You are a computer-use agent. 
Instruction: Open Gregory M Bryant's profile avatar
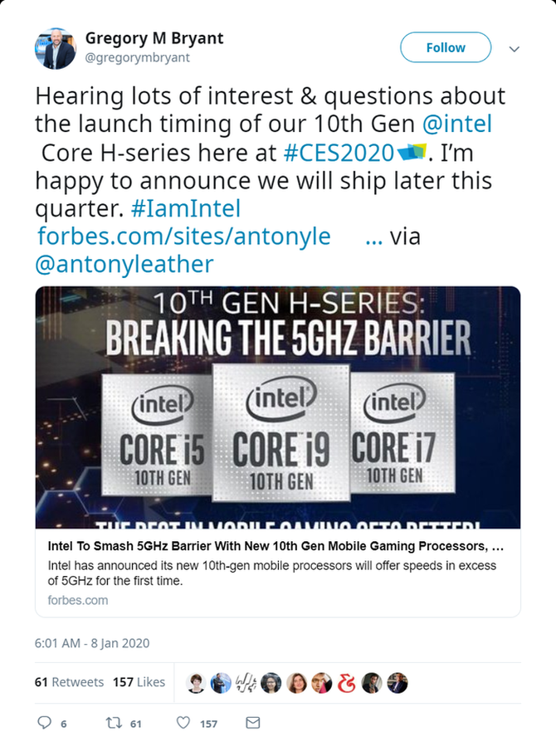(55, 48)
